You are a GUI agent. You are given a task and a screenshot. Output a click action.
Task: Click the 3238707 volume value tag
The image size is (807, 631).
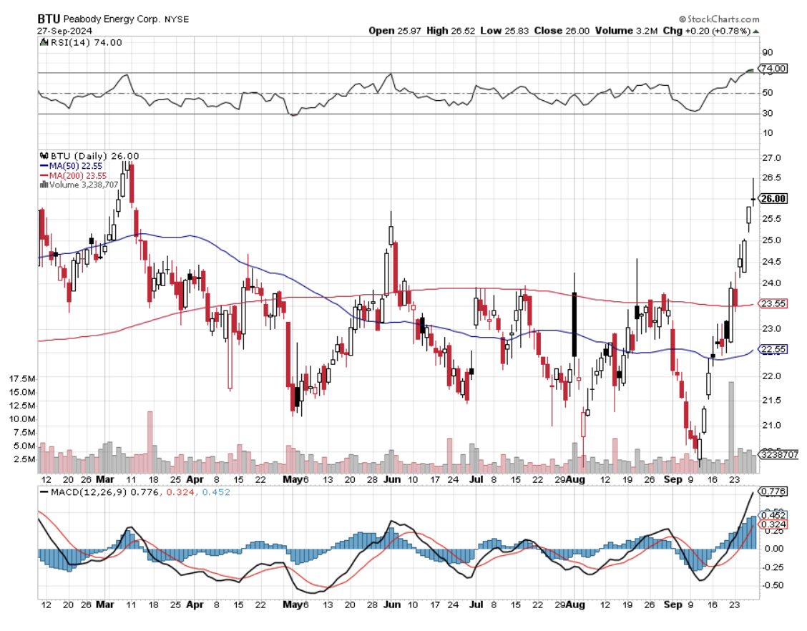[775, 454]
